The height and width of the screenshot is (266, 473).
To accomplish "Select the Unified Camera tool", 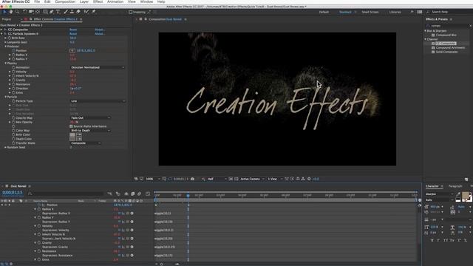I will 31,12.
